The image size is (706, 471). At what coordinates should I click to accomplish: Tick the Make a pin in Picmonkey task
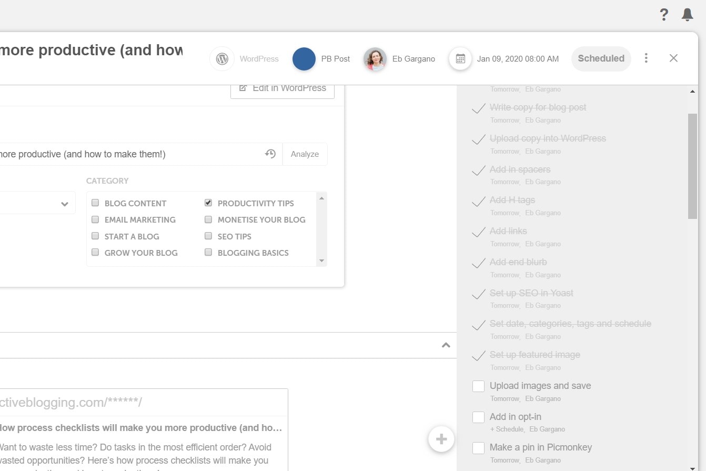pyautogui.click(x=478, y=448)
